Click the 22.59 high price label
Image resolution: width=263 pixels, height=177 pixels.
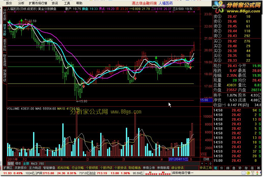(x=32, y=21)
